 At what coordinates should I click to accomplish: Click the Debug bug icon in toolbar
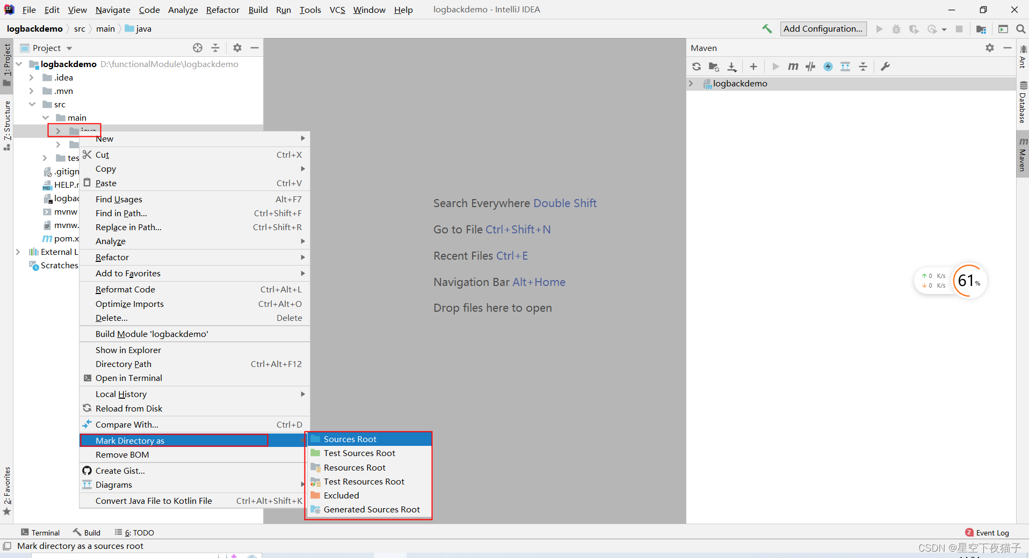(x=896, y=29)
